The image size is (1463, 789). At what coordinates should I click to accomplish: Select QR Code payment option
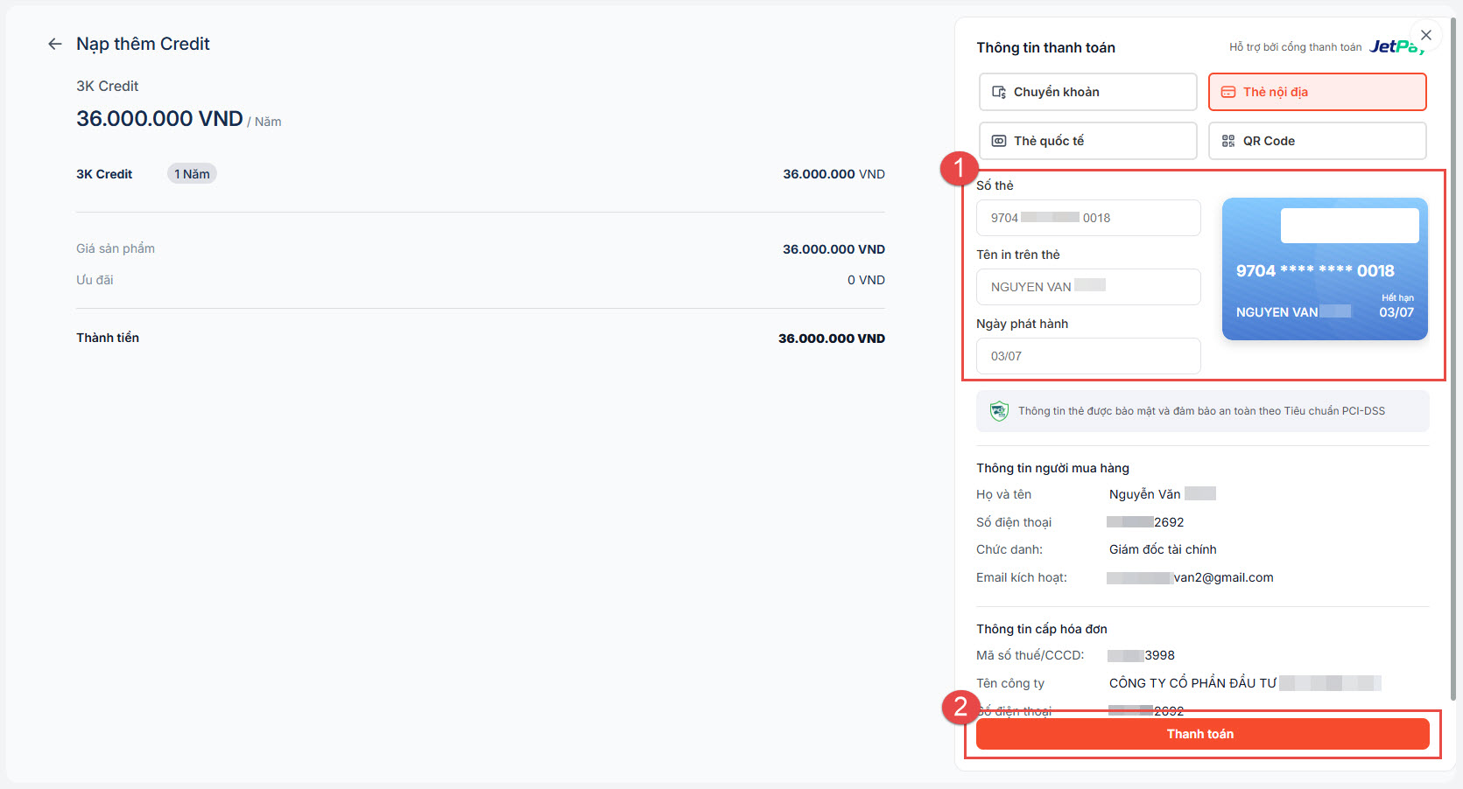[x=1317, y=141]
